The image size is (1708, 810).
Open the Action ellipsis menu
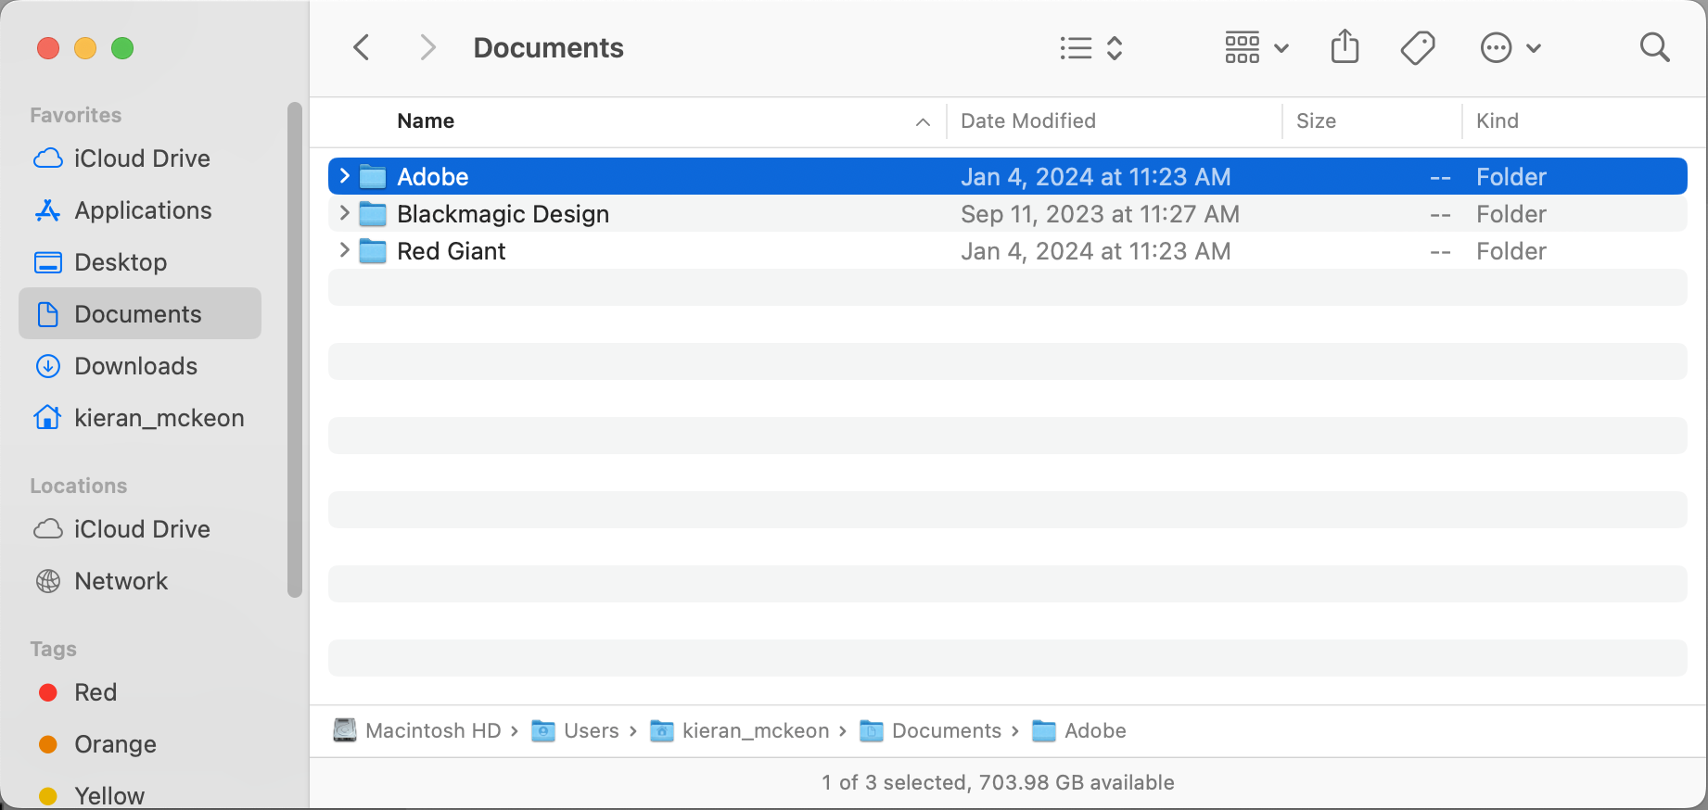coord(1510,48)
